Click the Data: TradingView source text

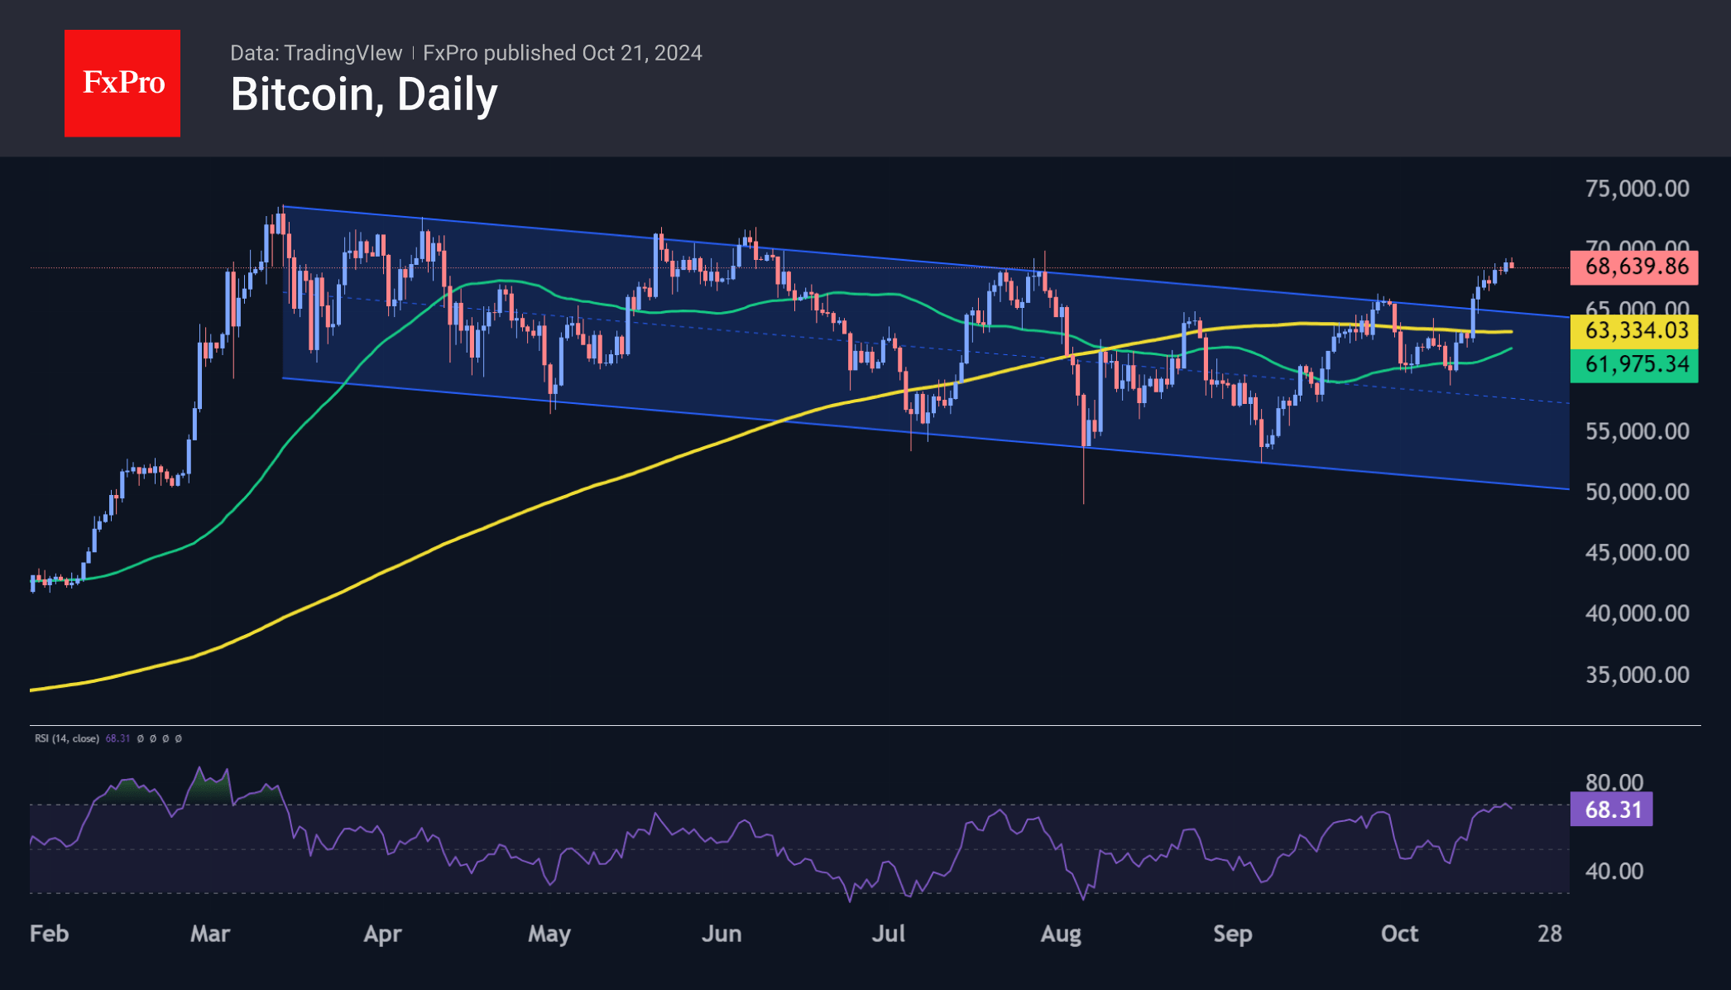pos(315,53)
